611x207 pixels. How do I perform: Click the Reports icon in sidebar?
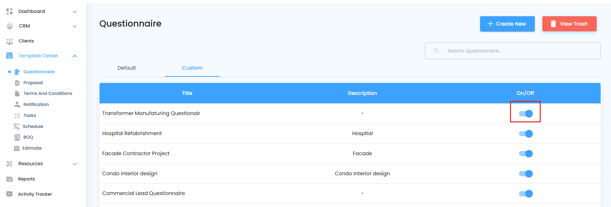tap(9, 179)
